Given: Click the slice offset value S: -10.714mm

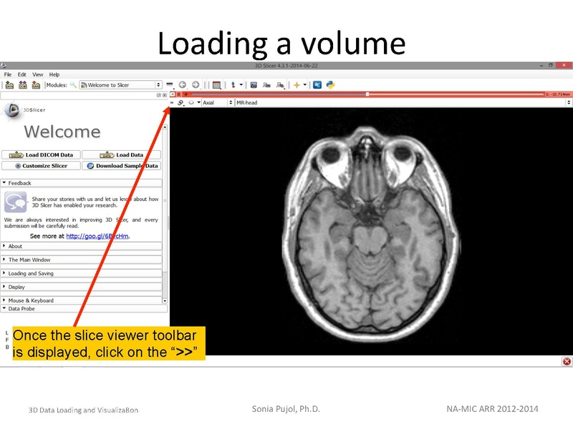Looking at the screenshot, I should click(558, 94).
